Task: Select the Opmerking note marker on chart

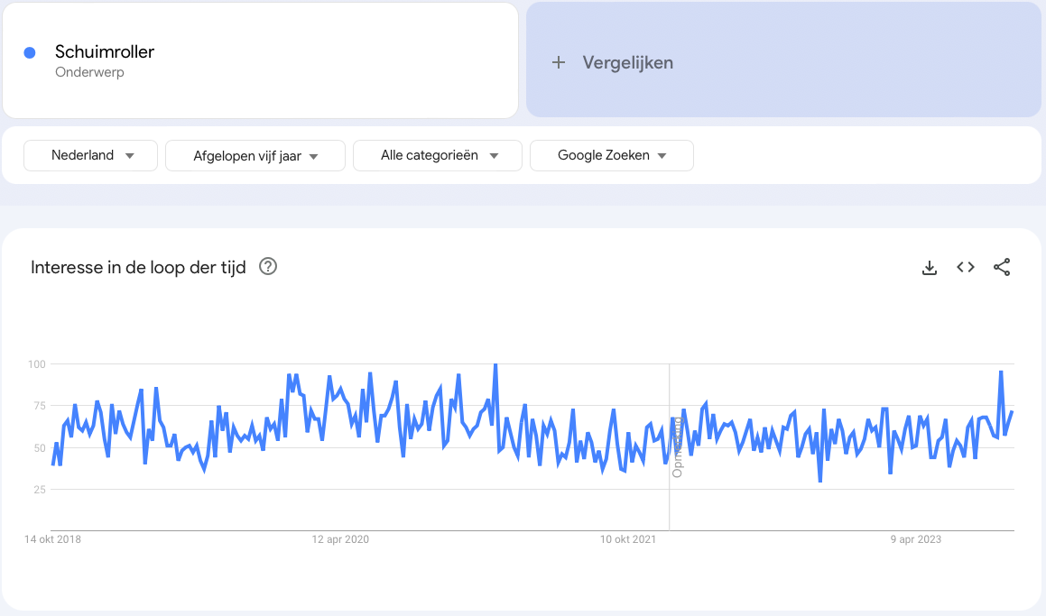Action: (676, 448)
